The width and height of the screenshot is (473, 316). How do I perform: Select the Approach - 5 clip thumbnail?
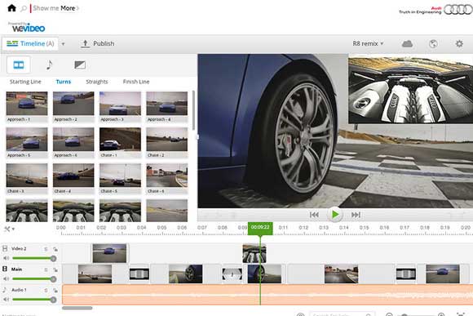[27, 139]
